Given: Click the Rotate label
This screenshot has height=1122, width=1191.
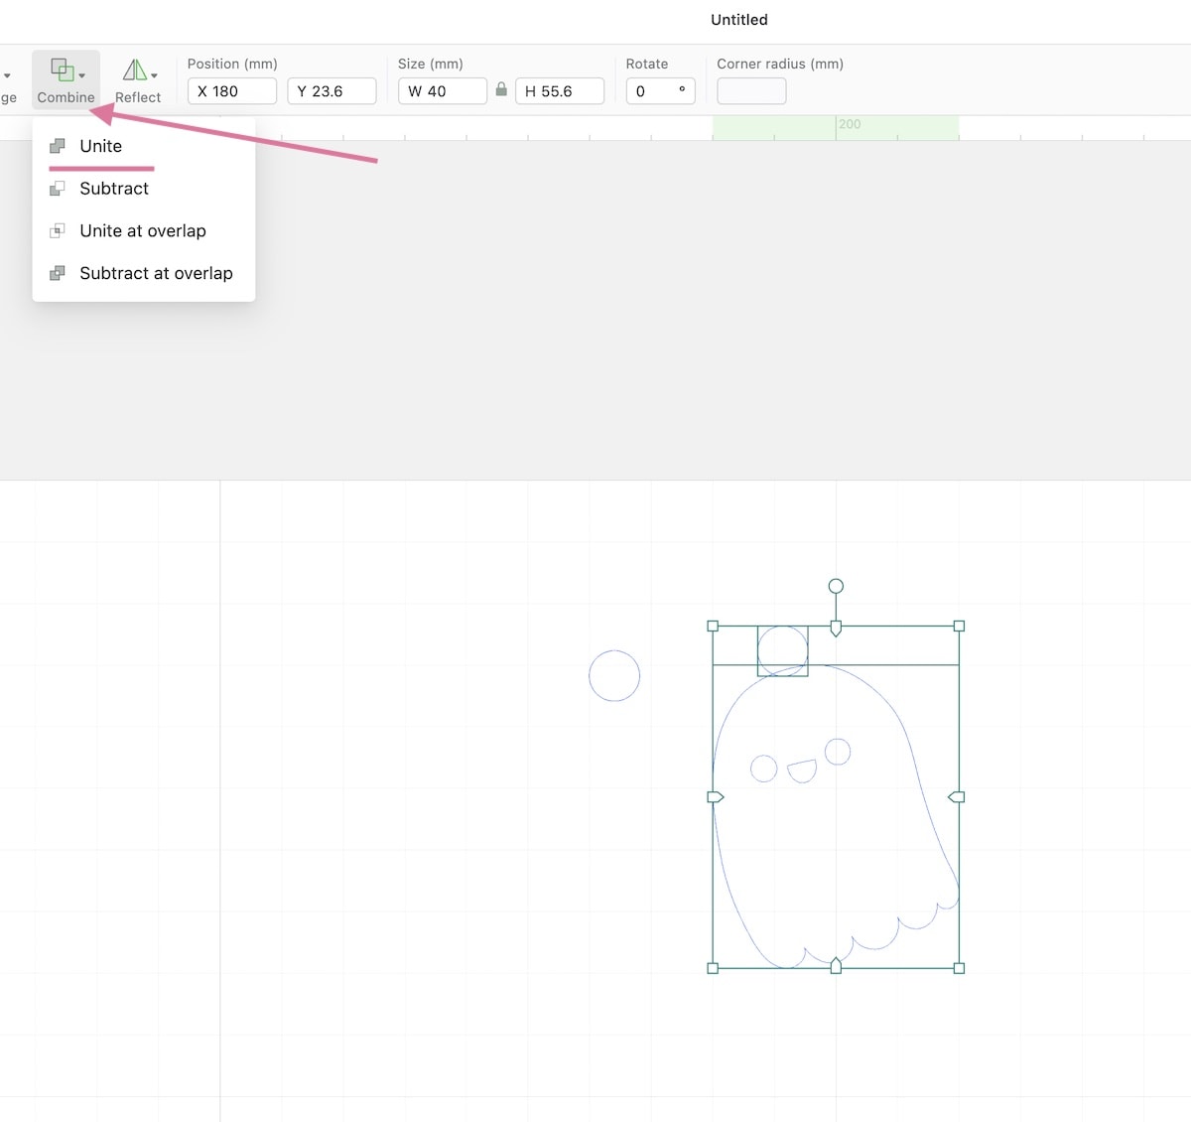Looking at the screenshot, I should [x=647, y=64].
